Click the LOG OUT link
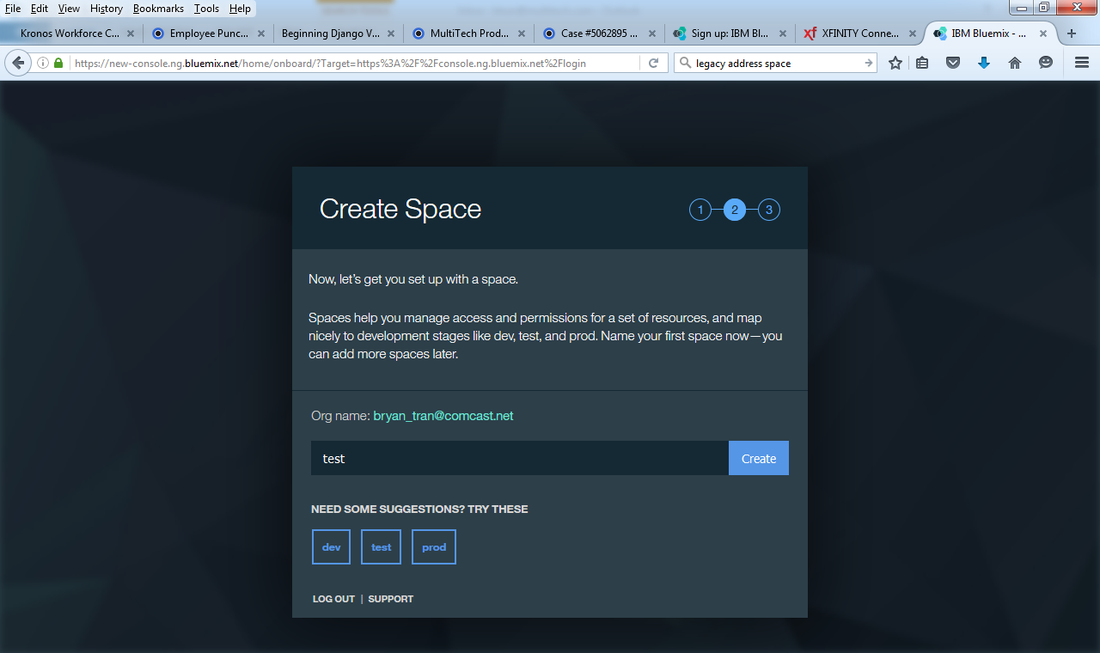Image resolution: width=1100 pixels, height=653 pixels. (x=333, y=599)
